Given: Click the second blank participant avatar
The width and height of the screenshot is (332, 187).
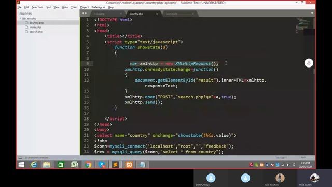Looking at the screenshot, I should (x=245, y=178).
